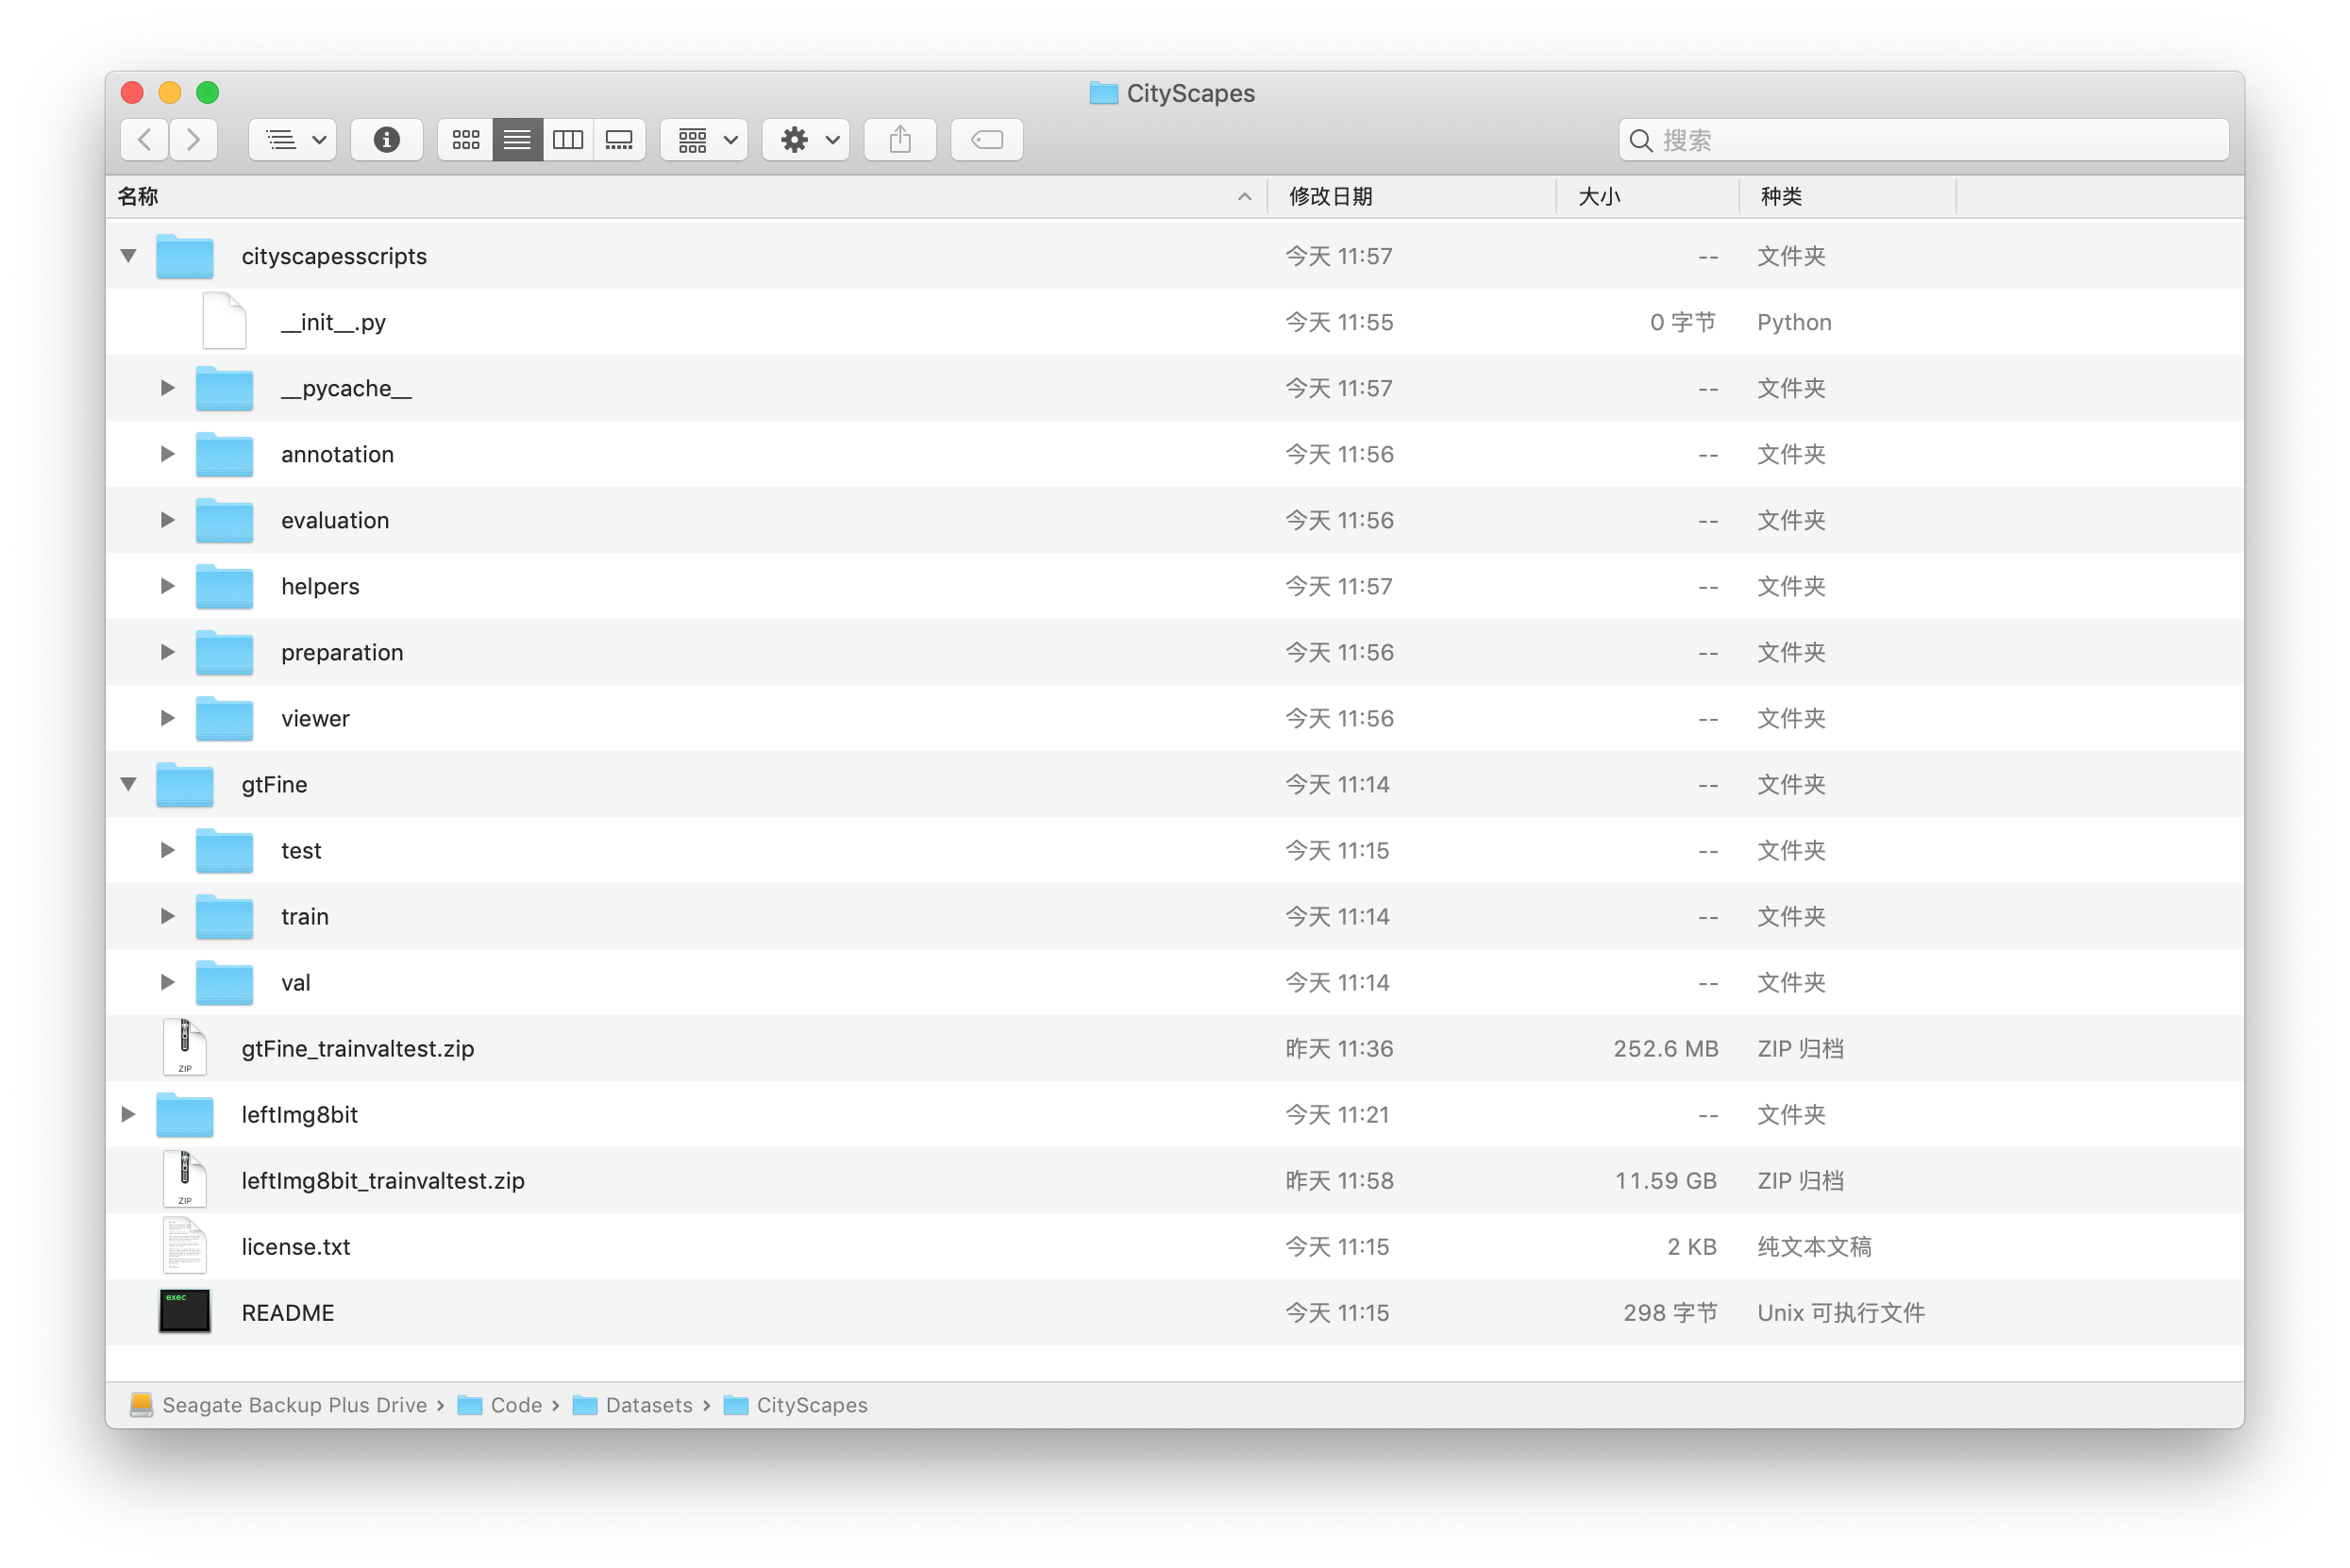Select the helpers folder icon
Viewport: 2350px width, 1568px height.
coord(224,586)
